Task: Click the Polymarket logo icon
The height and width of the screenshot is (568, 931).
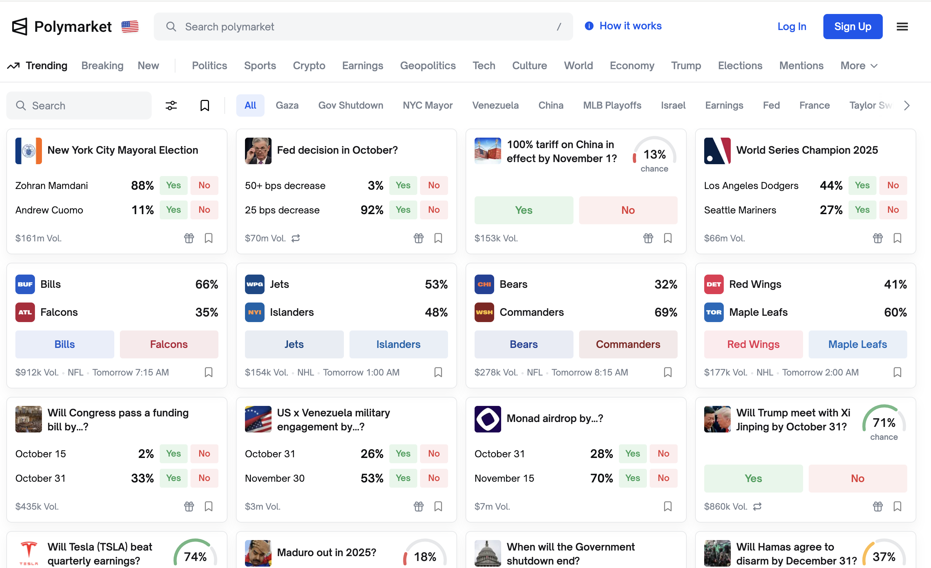Action: (x=20, y=27)
